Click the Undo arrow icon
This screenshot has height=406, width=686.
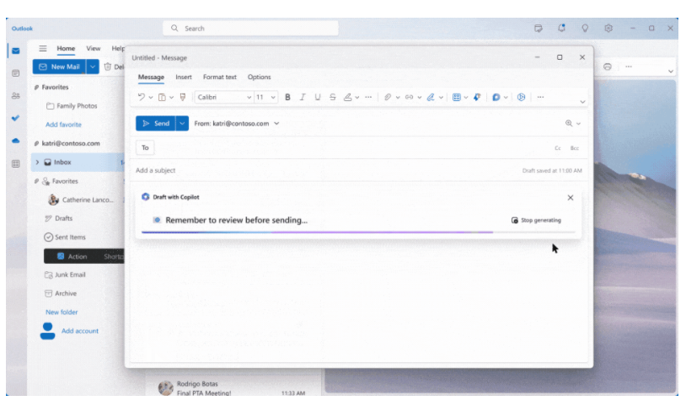click(x=142, y=97)
